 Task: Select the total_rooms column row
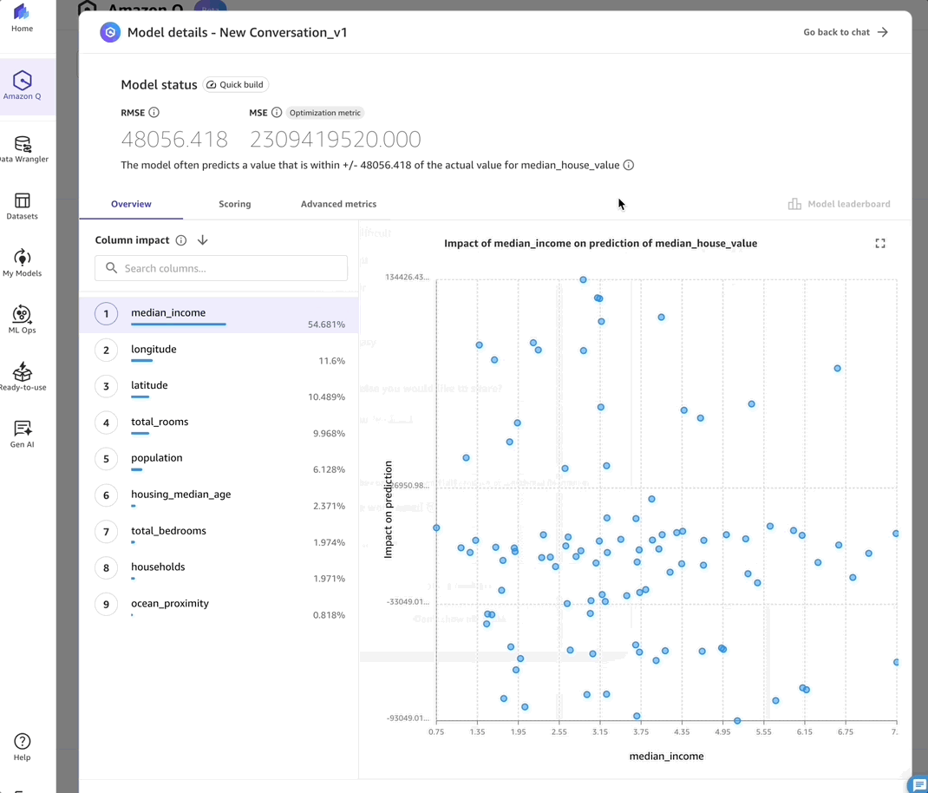pyautogui.click(x=219, y=424)
